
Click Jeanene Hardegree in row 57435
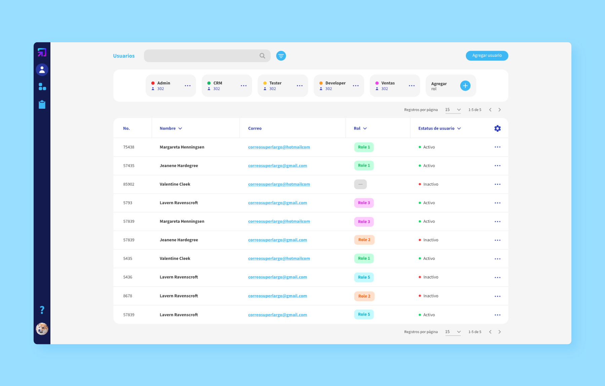click(179, 166)
